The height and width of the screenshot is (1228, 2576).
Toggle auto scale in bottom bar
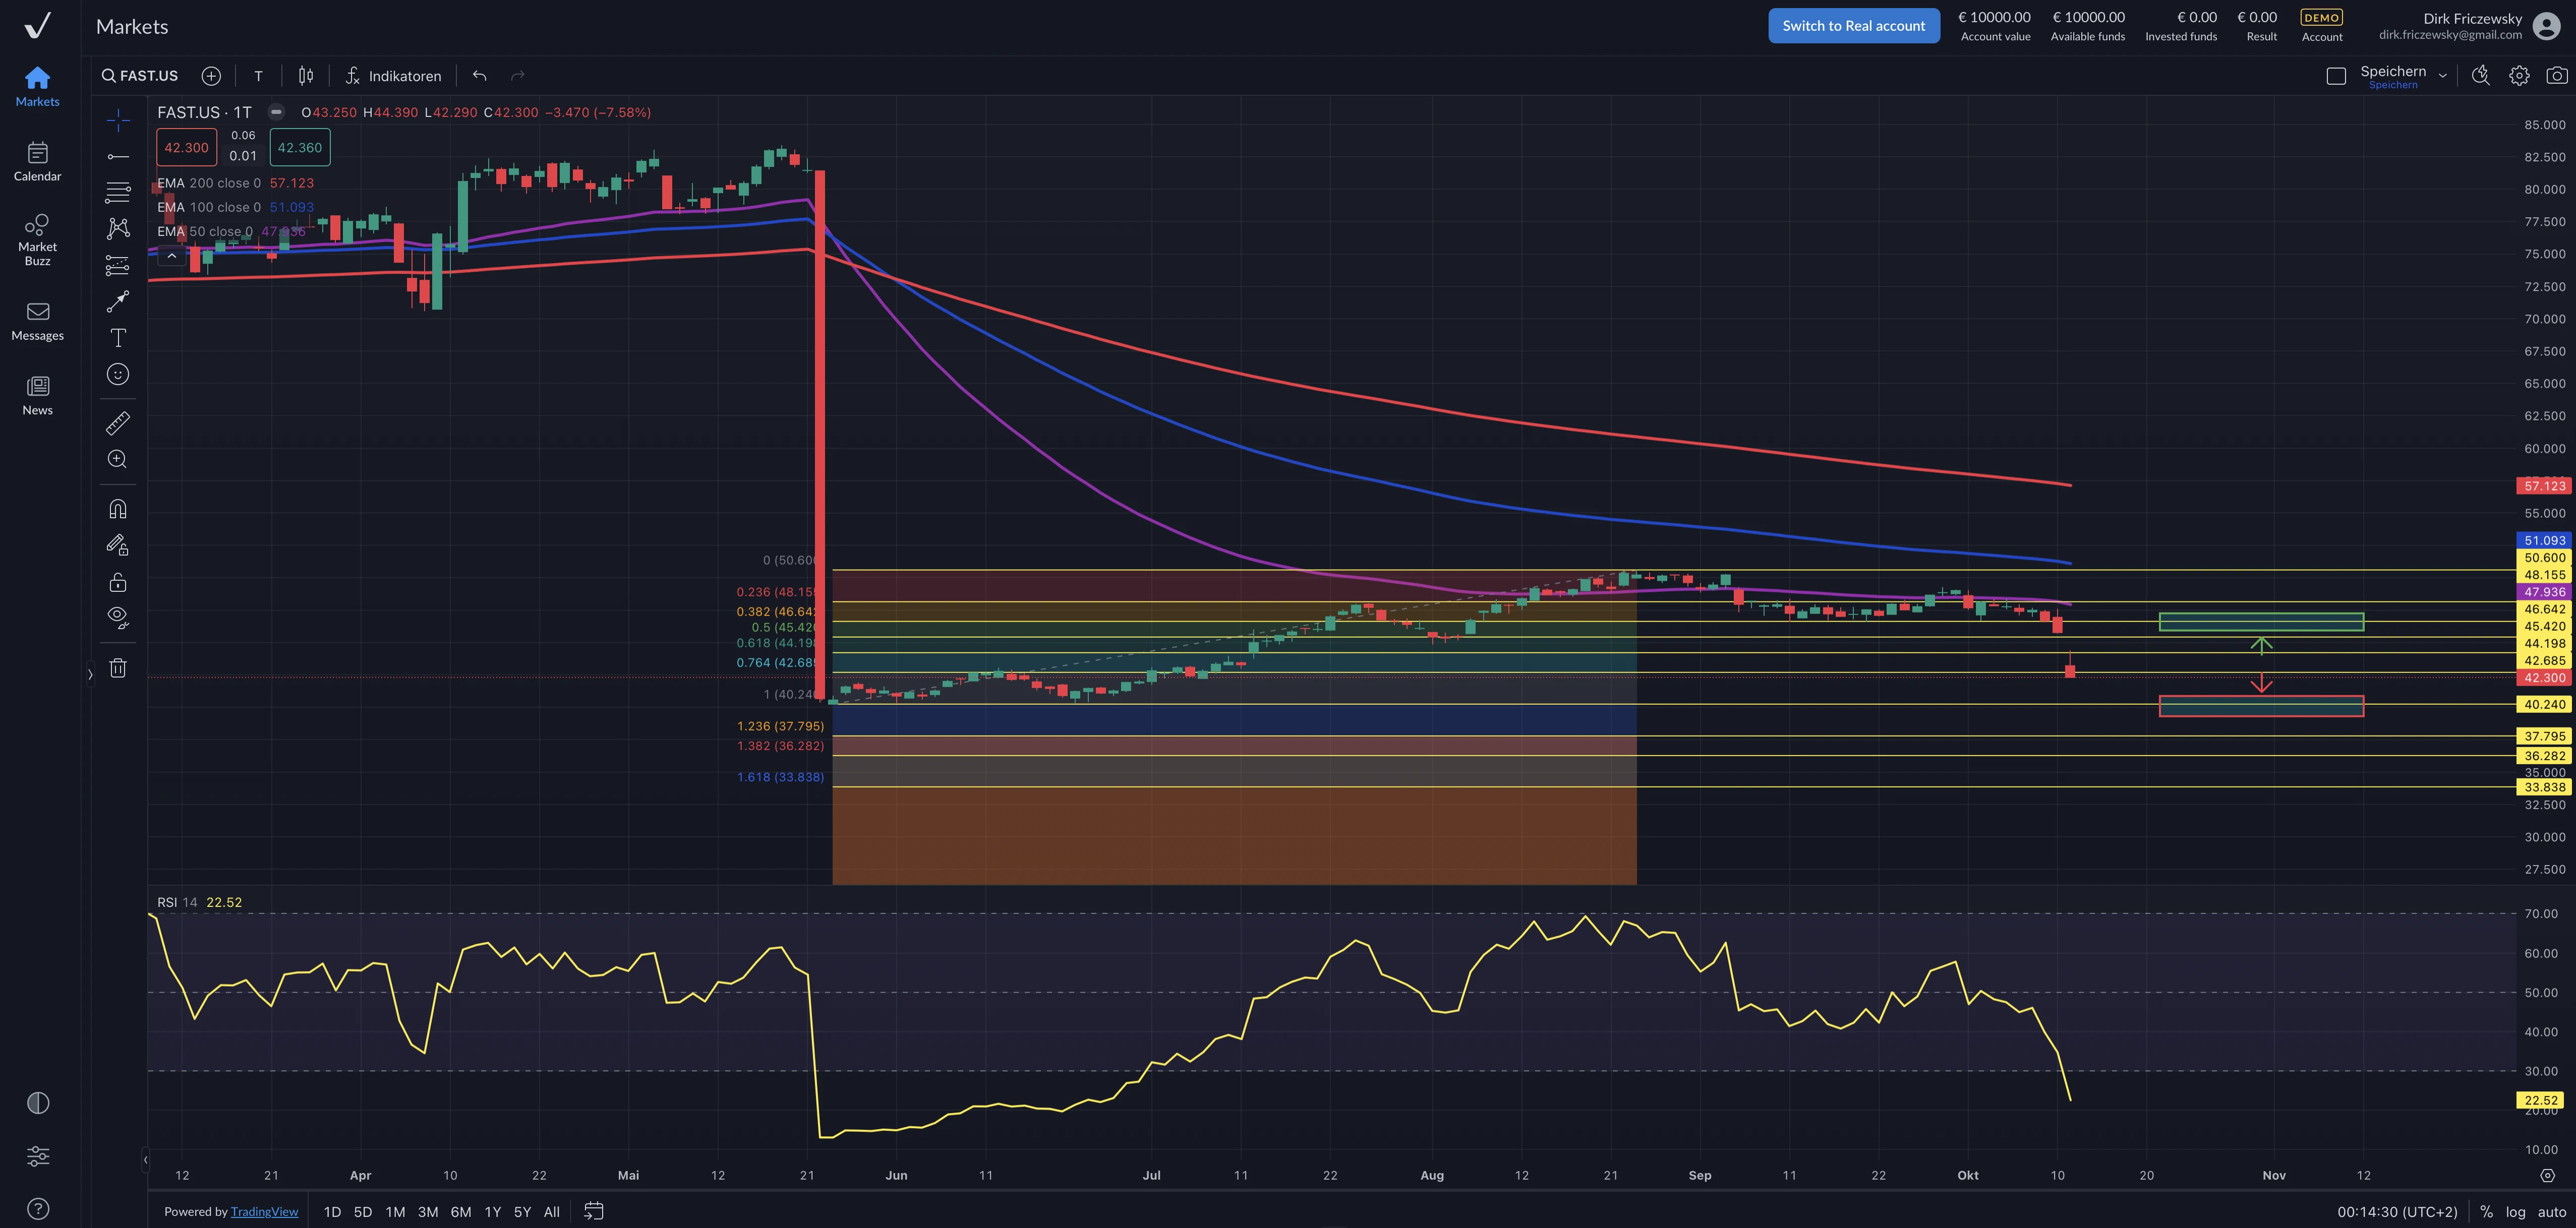pos(2552,1211)
